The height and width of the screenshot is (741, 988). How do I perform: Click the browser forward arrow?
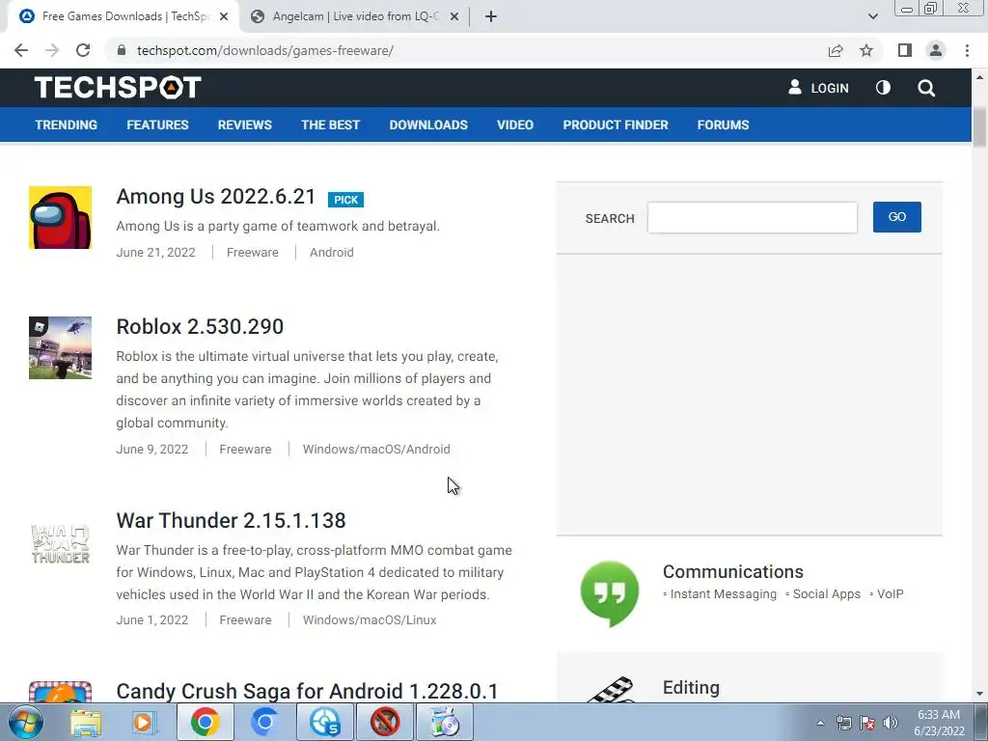pos(52,50)
